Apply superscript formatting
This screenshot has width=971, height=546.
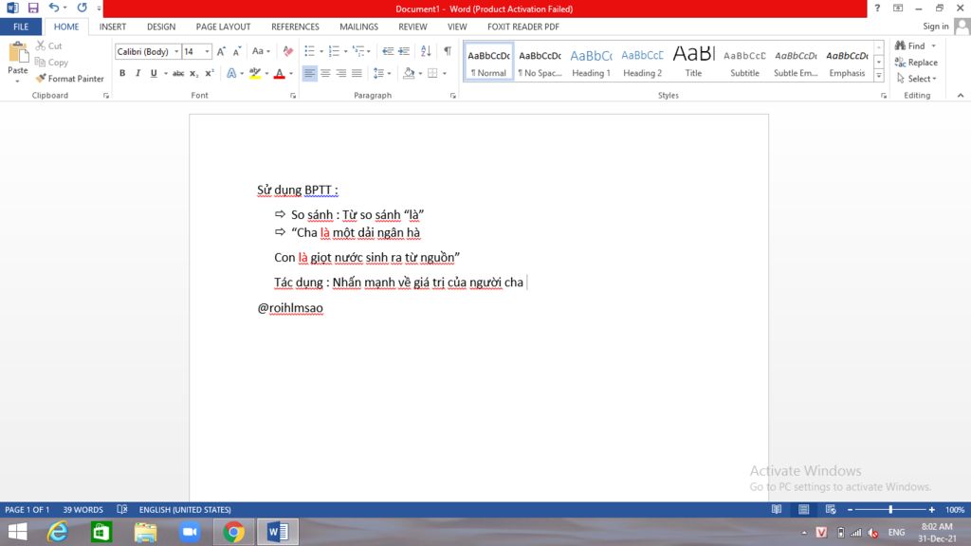pyautogui.click(x=210, y=73)
